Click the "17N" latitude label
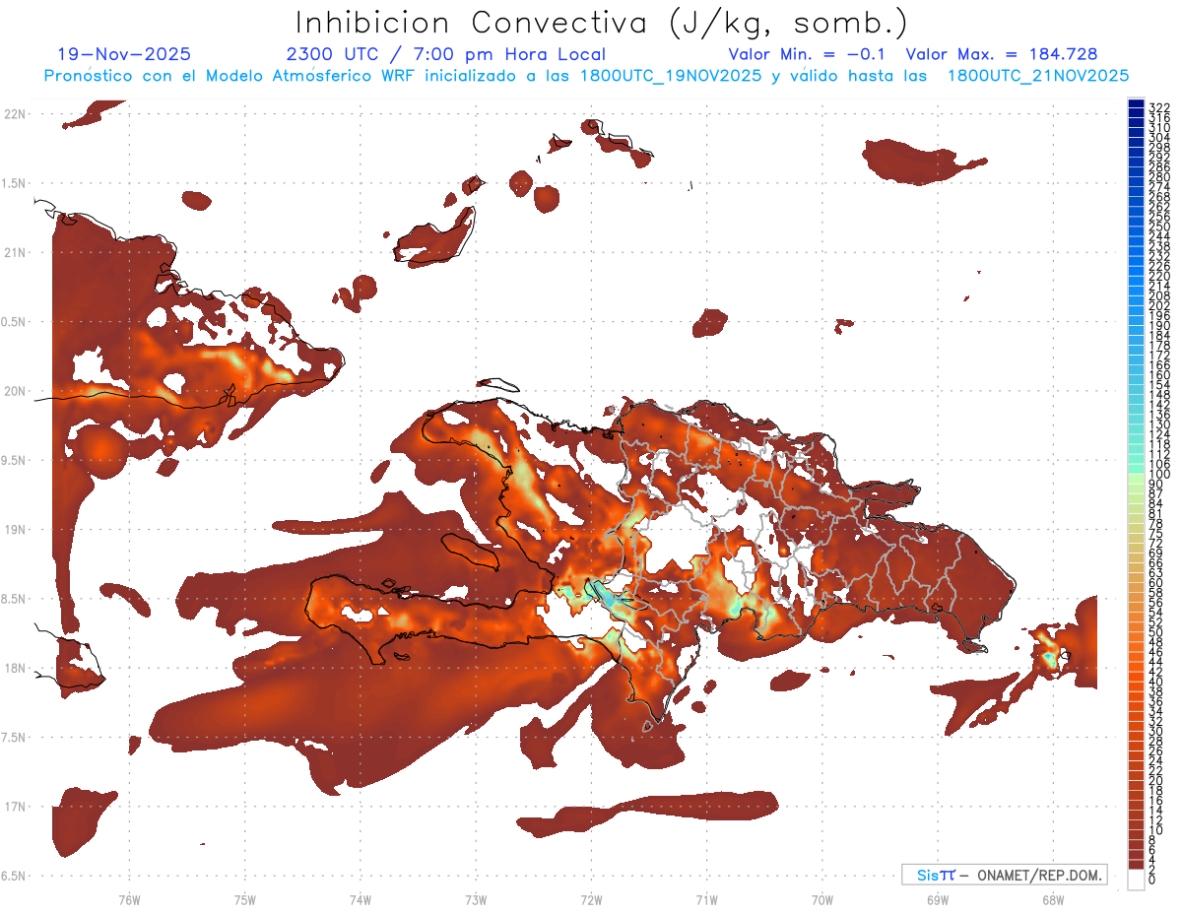 (14, 807)
